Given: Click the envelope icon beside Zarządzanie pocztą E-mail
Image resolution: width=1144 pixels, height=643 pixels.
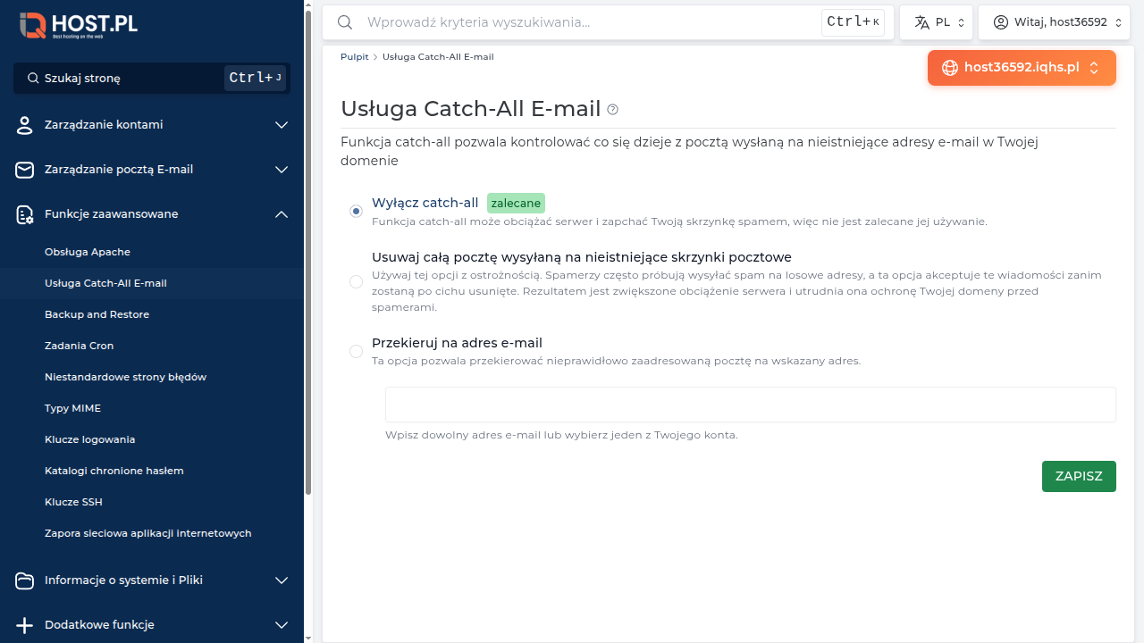Looking at the screenshot, I should tap(24, 170).
